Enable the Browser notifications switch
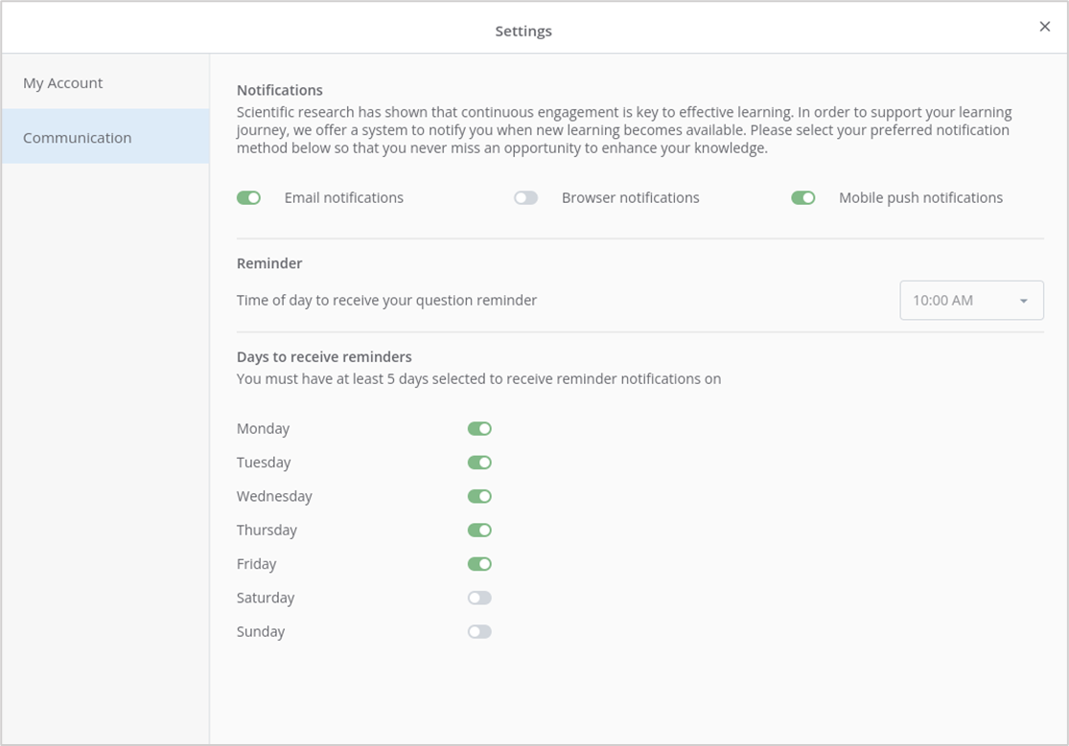The image size is (1069, 746). tap(525, 198)
